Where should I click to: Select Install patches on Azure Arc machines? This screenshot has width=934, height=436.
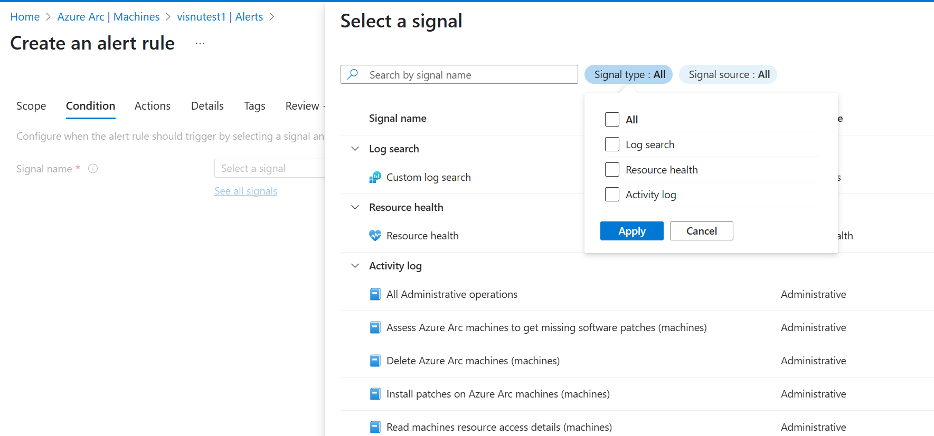point(498,394)
